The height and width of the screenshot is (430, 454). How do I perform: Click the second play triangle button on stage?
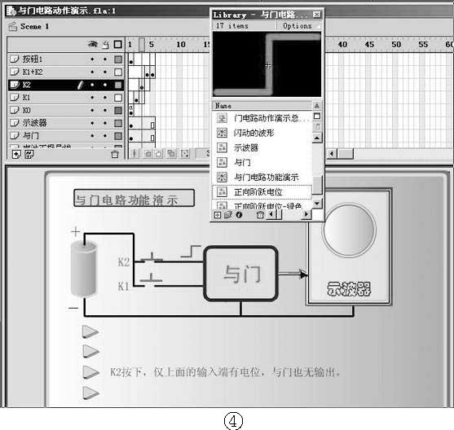90,351
